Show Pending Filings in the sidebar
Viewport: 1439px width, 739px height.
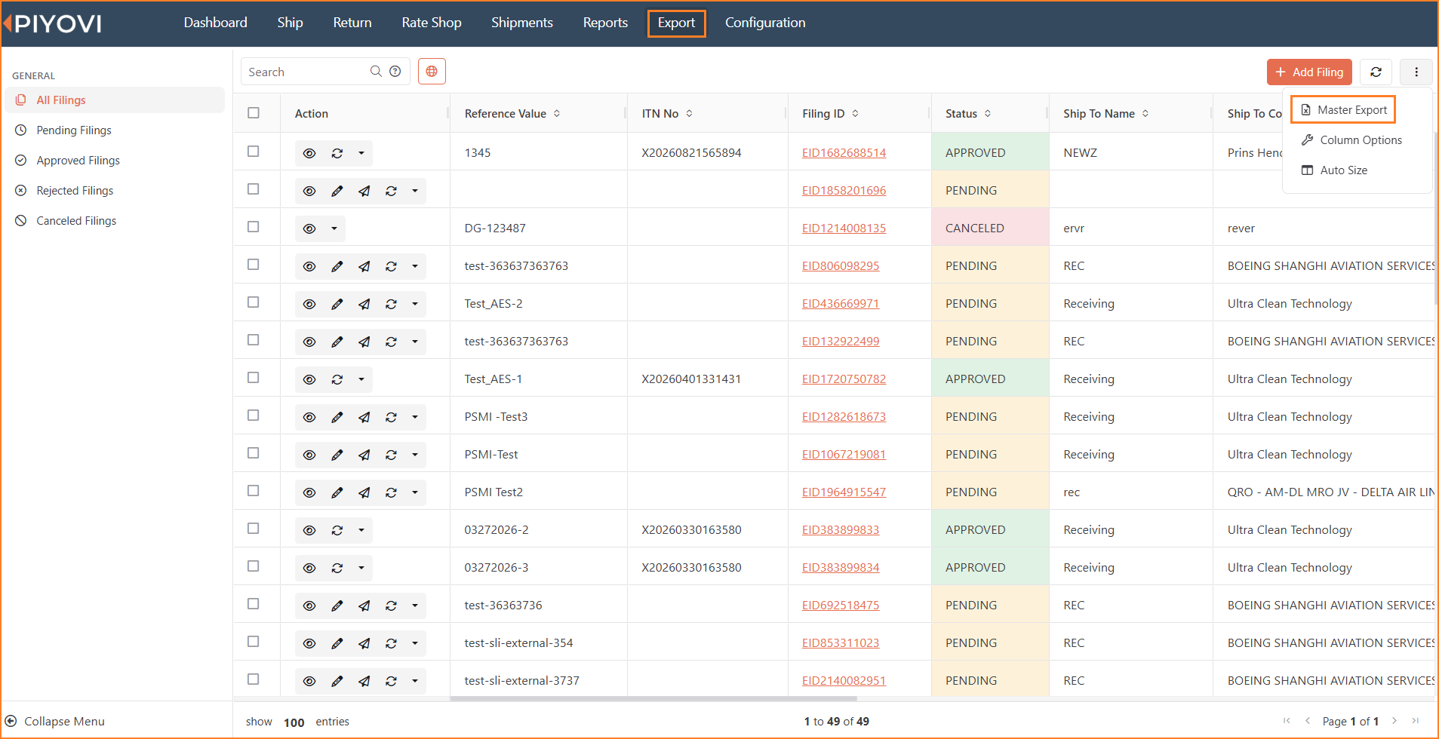[74, 130]
